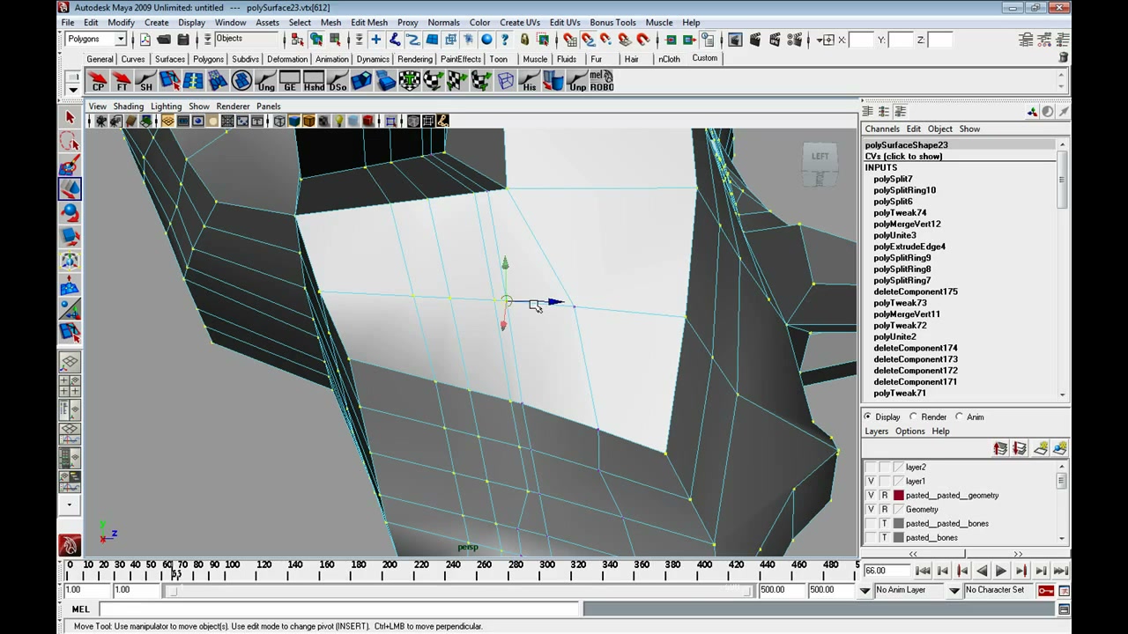The width and height of the screenshot is (1128, 634).
Task: Click the polySplitRing10 input node
Action: click(x=904, y=190)
